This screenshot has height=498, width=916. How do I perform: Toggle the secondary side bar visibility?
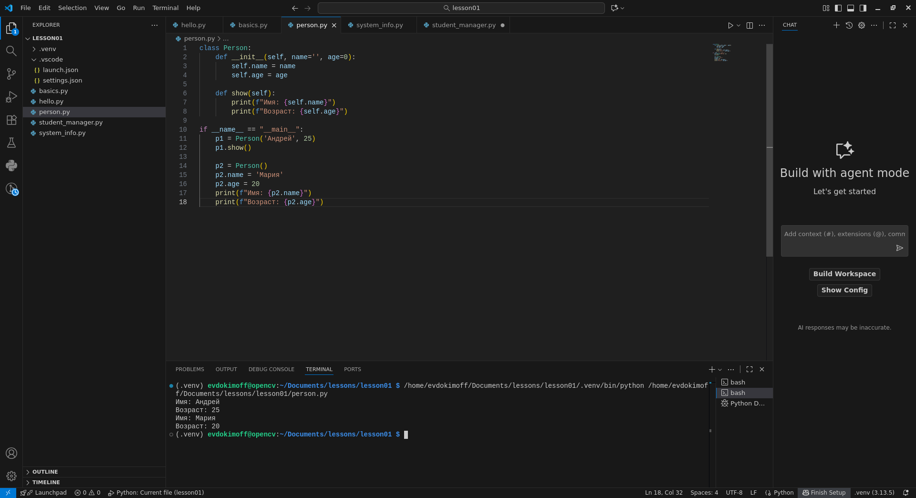[863, 8]
